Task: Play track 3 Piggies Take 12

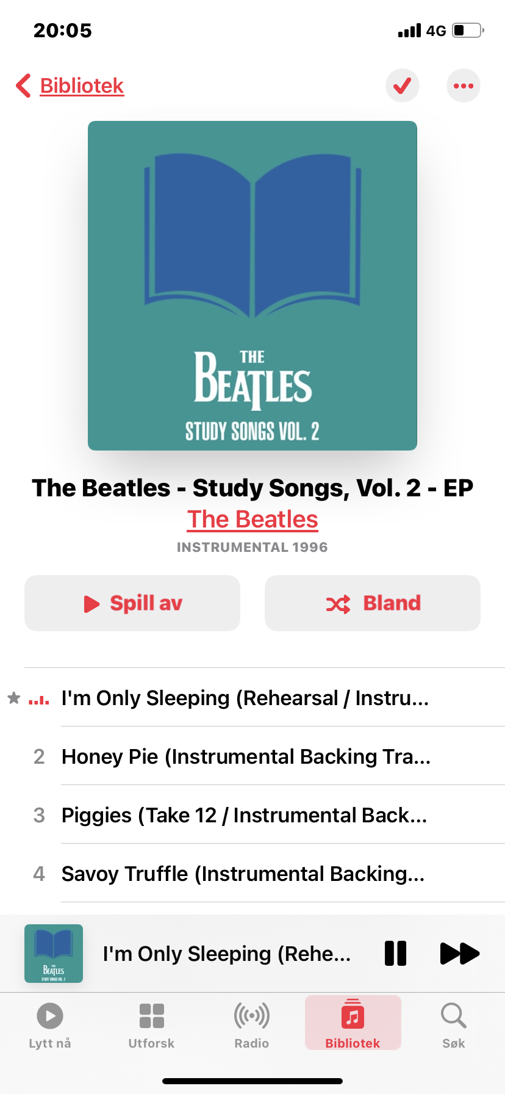Action: pos(253,815)
